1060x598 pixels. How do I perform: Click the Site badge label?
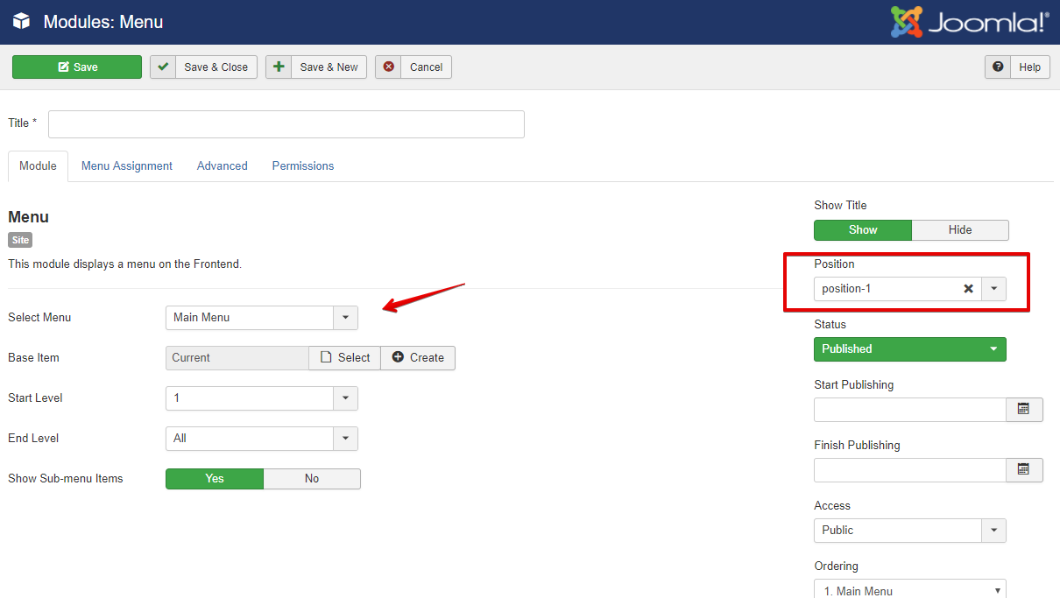pyautogui.click(x=20, y=240)
